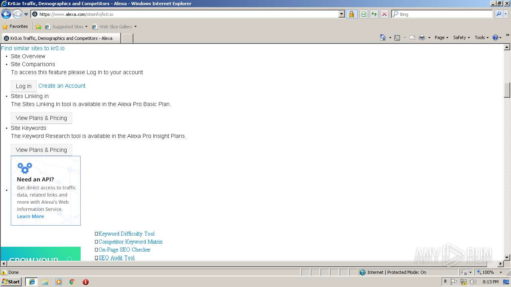
Task: Click the vertical scrollbar thumb
Action: (x=507, y=90)
